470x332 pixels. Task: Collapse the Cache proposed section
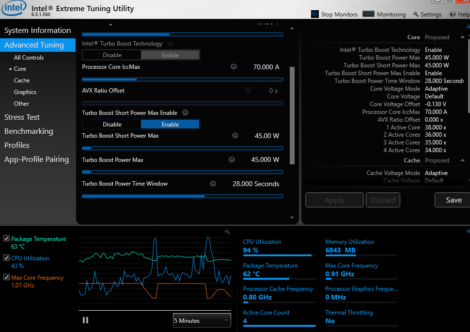(x=463, y=160)
